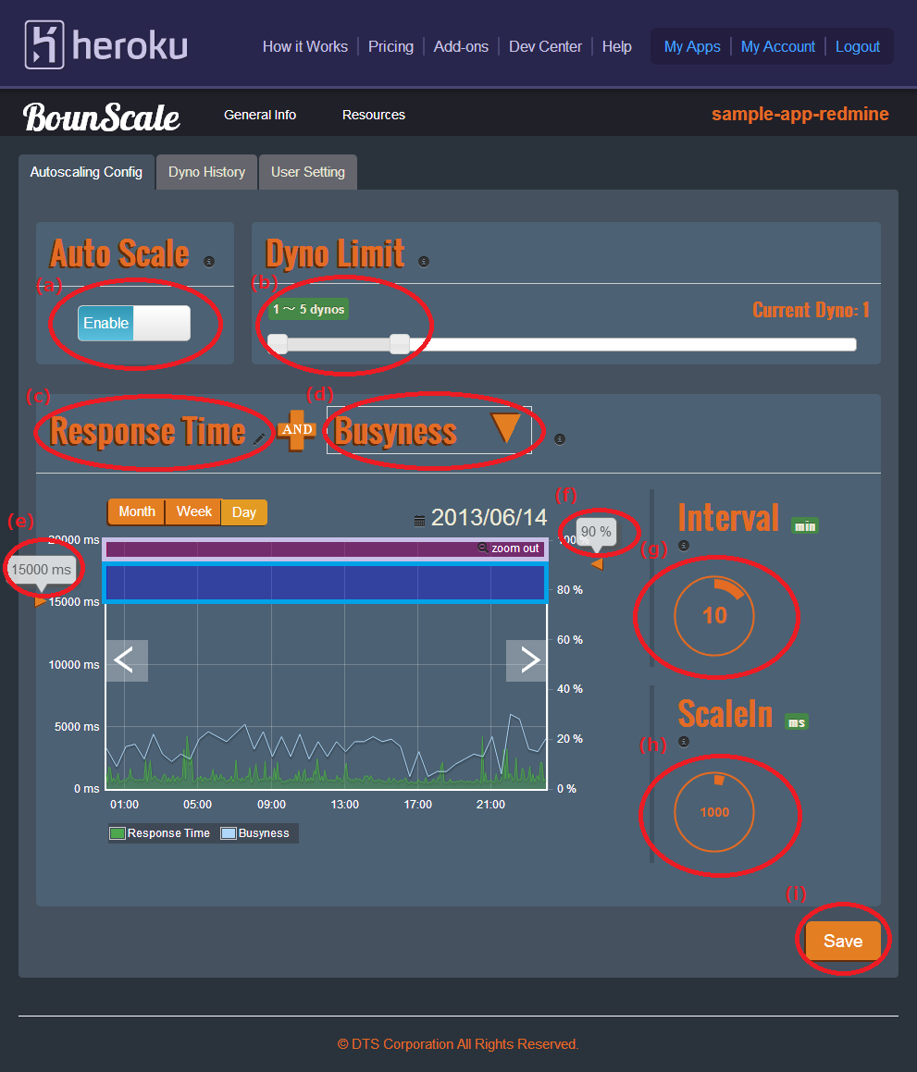Click the 'Current Dyno: 1' text
Screen dimensions: 917x1072
pyautogui.click(x=811, y=310)
